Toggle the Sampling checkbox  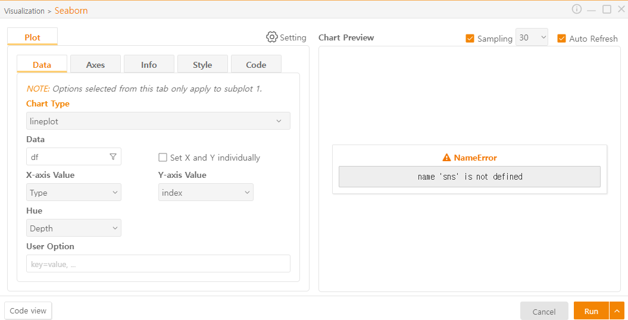tap(470, 39)
